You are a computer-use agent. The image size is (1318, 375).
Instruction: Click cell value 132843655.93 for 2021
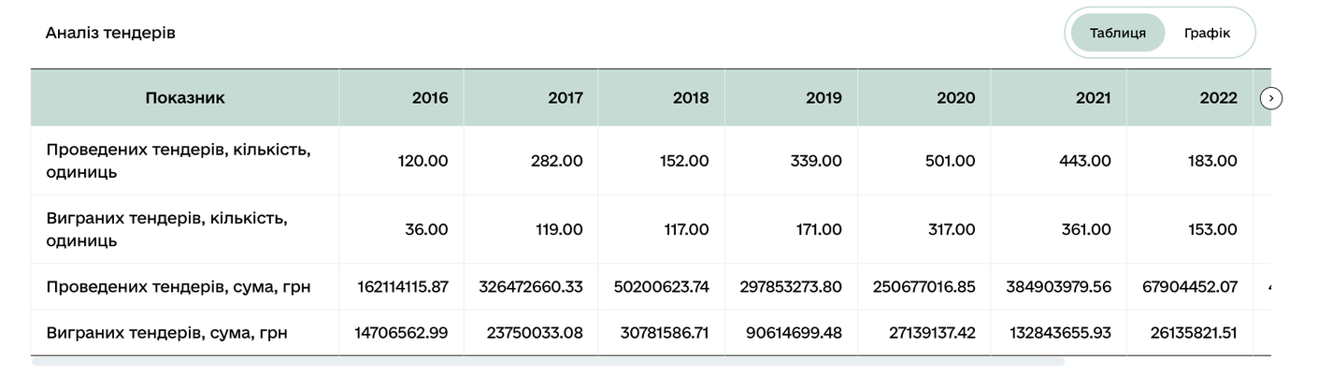tap(1060, 333)
